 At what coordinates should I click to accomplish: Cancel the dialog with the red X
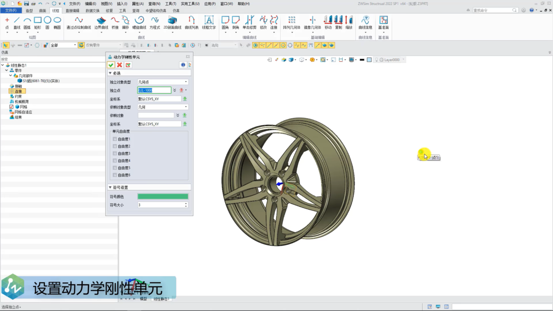[x=119, y=65]
